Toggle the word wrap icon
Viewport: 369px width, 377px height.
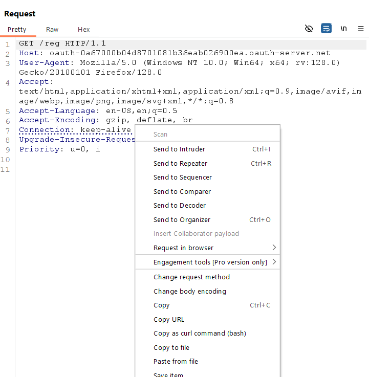click(326, 29)
